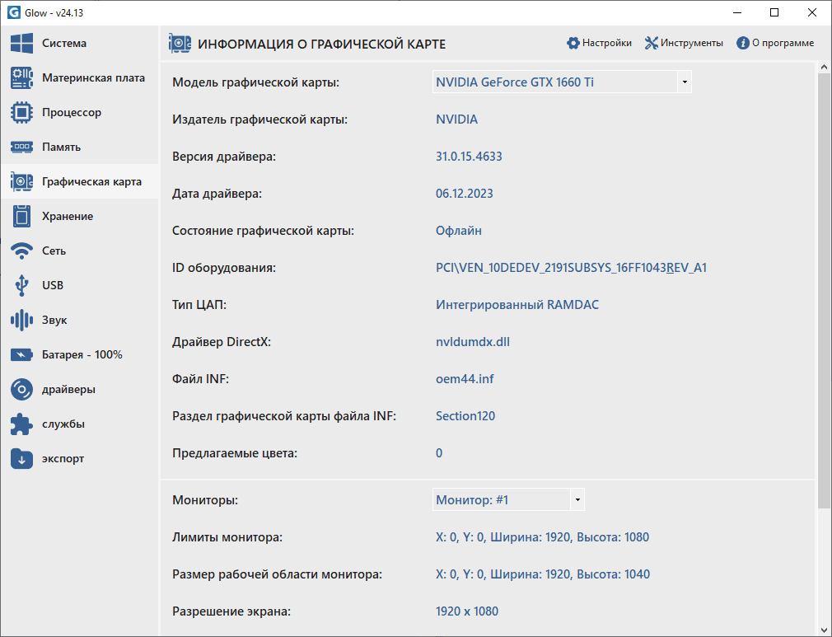Open the Звук sound wave icon
This screenshot has height=637, width=832.
tap(21, 321)
